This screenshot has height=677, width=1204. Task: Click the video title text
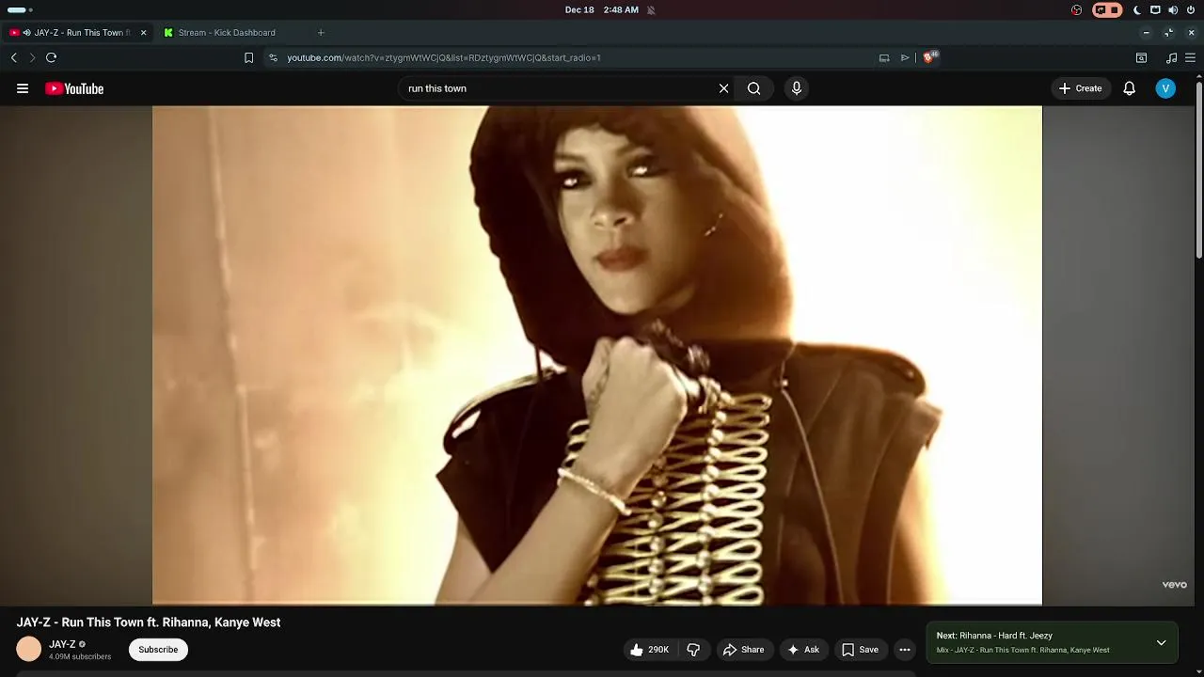click(149, 622)
